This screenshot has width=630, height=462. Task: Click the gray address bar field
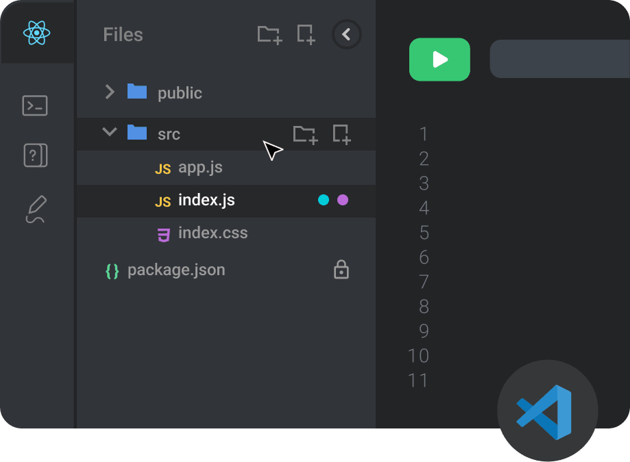[x=559, y=59]
